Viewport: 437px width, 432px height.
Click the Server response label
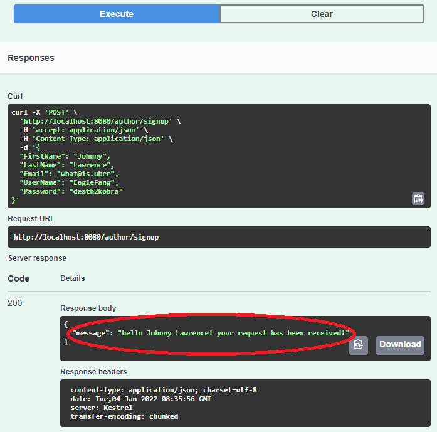37,258
